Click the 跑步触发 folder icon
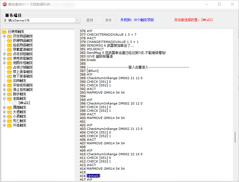 coord(9,94)
